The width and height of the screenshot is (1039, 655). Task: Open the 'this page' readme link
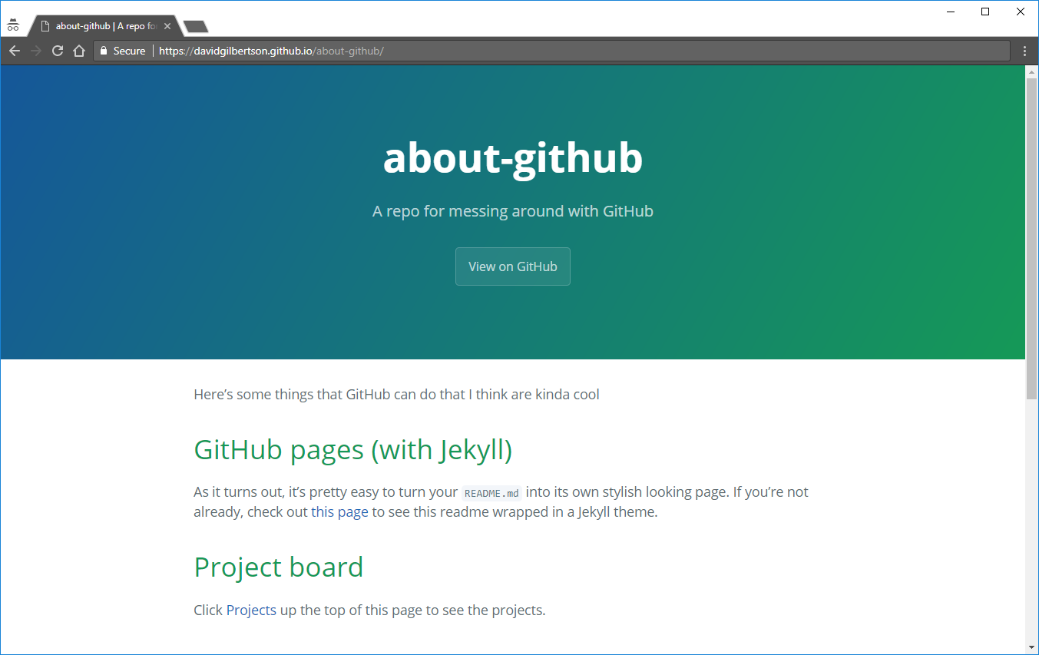339,511
